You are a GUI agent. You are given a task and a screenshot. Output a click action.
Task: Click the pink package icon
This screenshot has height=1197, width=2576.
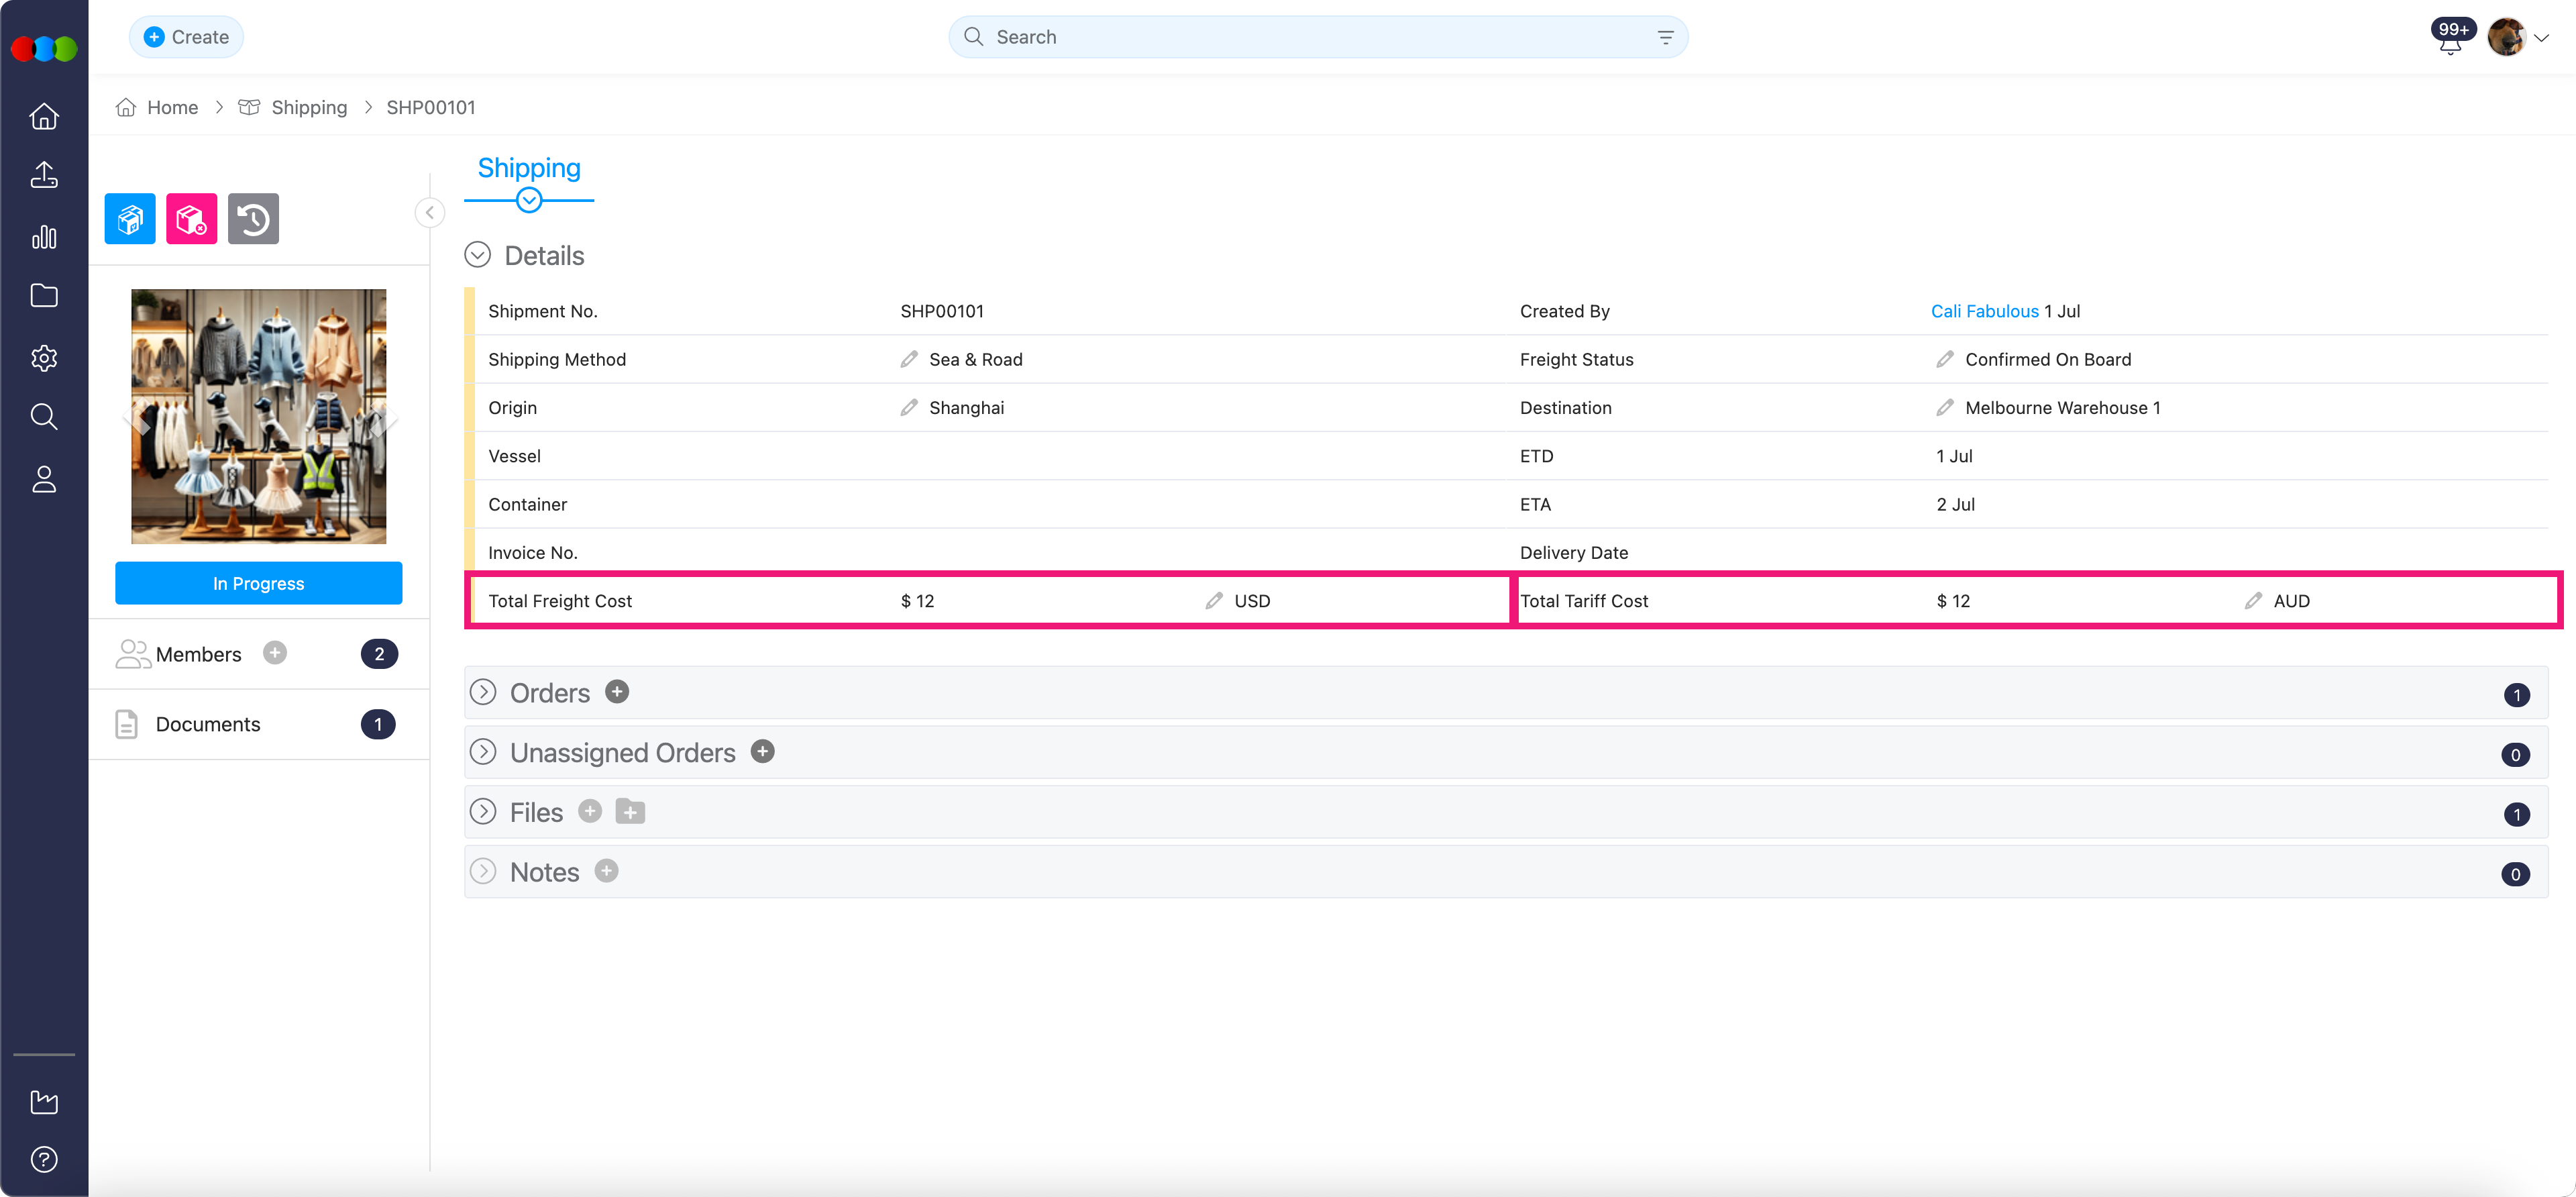point(191,218)
